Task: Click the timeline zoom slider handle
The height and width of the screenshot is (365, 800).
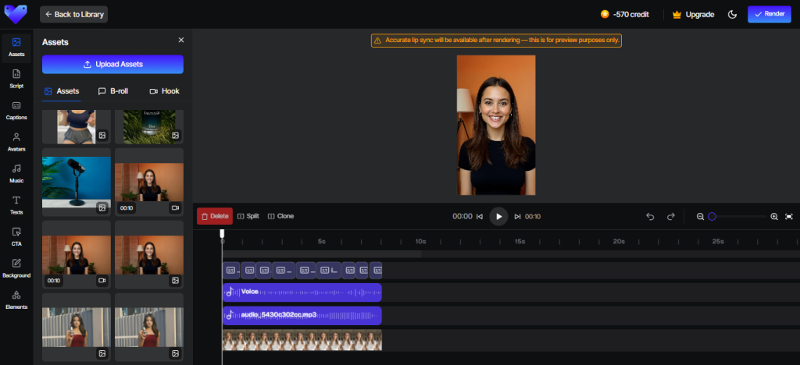Action: click(712, 216)
